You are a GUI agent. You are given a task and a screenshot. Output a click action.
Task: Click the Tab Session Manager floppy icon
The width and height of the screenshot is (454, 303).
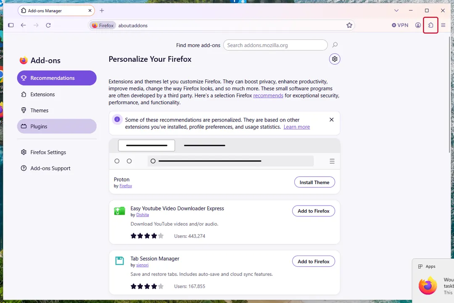click(x=119, y=261)
